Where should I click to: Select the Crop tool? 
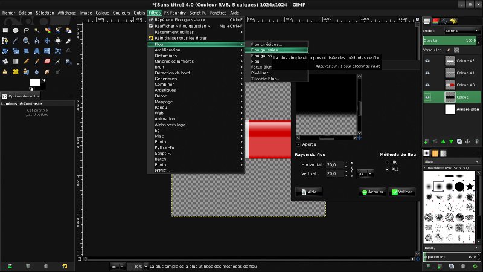[x=68, y=40]
